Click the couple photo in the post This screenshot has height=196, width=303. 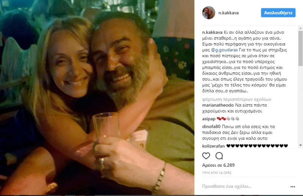[x=97, y=97]
